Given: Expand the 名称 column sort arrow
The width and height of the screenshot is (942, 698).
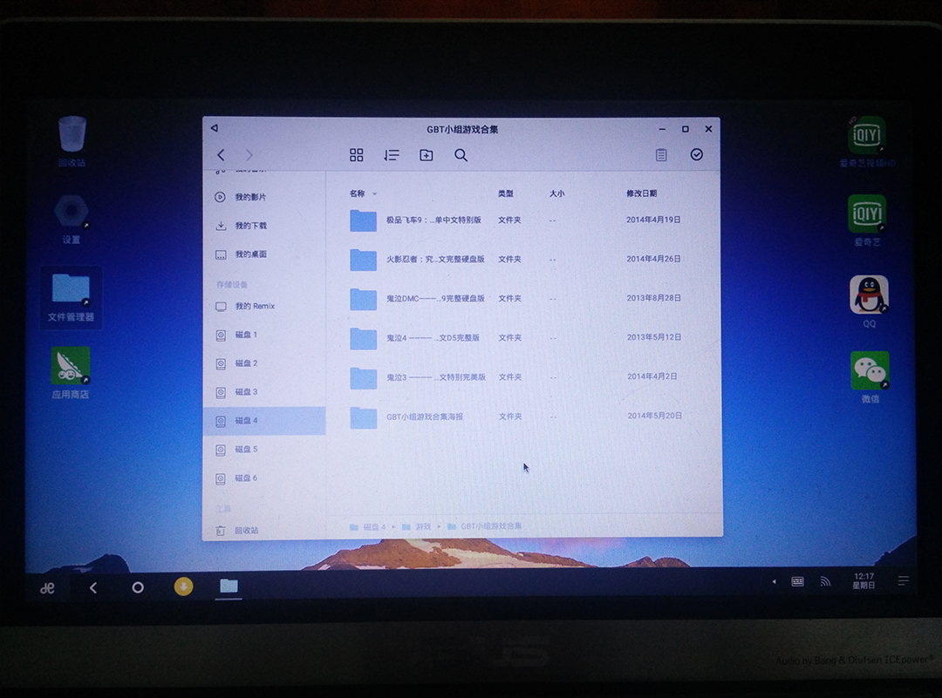Looking at the screenshot, I should [373, 193].
